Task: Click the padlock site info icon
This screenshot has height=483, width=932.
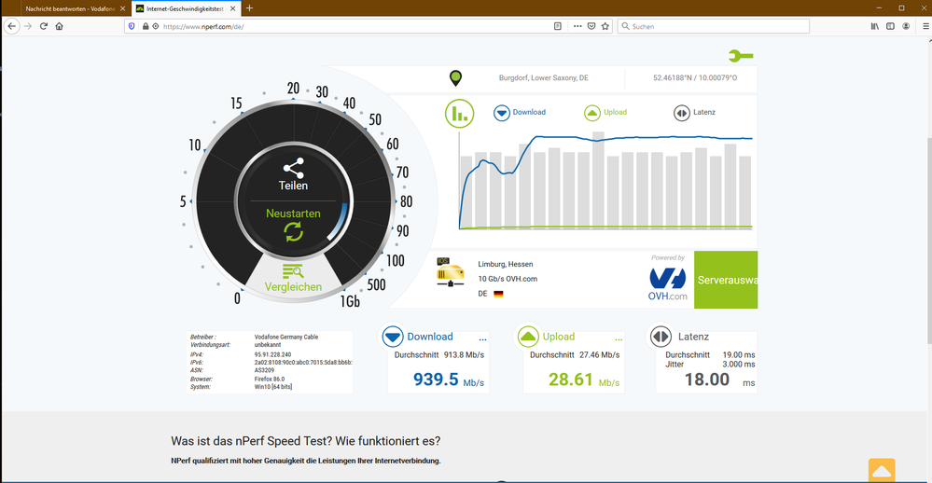Action: tap(145, 26)
